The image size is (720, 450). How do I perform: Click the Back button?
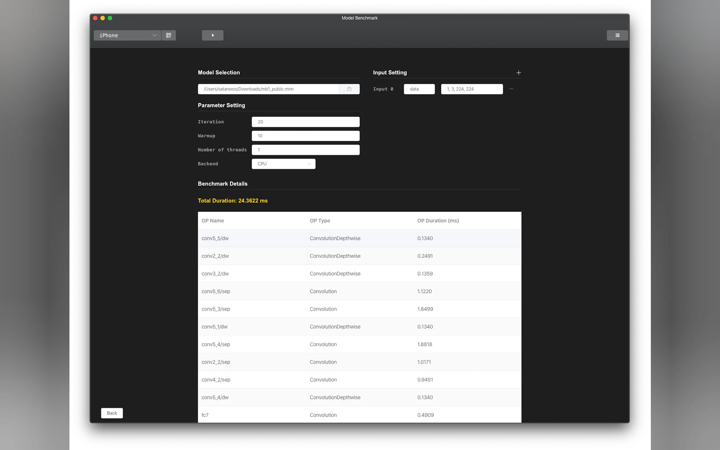(112, 413)
